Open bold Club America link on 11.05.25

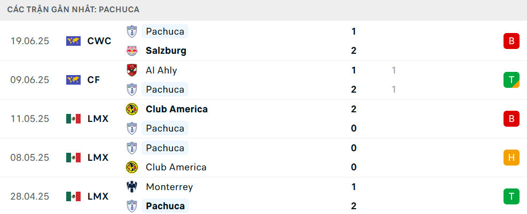pos(177,109)
